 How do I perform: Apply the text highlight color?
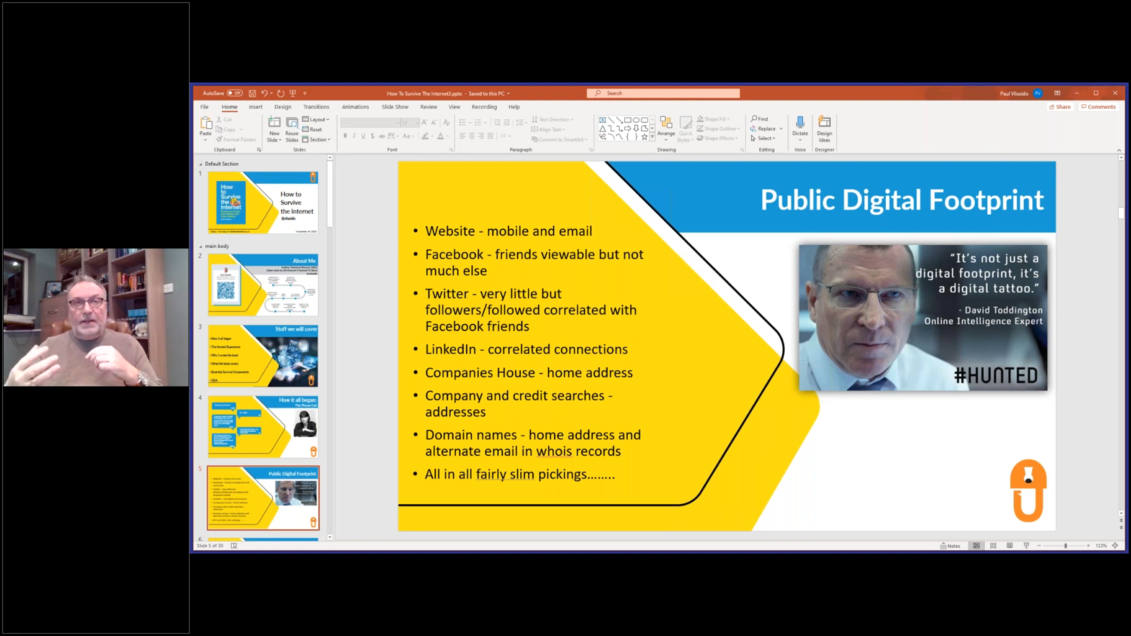(x=425, y=136)
